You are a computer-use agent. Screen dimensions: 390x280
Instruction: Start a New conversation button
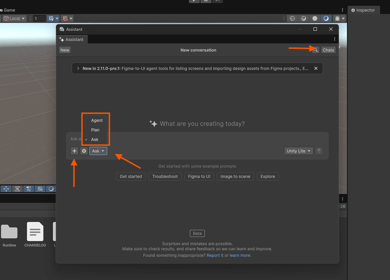(65, 50)
